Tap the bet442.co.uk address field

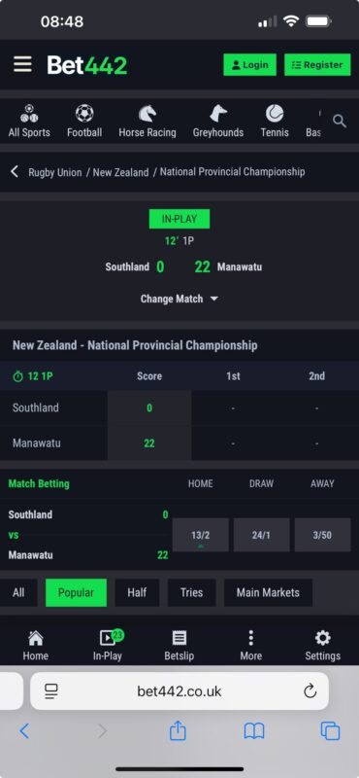tap(179, 691)
